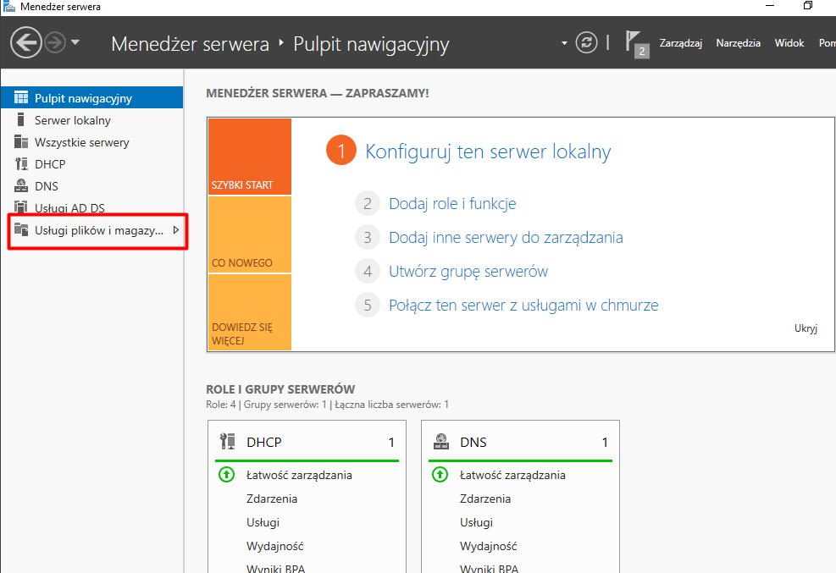Image resolution: width=836 pixels, height=573 pixels.
Task: Click the green status arrow in DNS tile
Action: (x=440, y=475)
